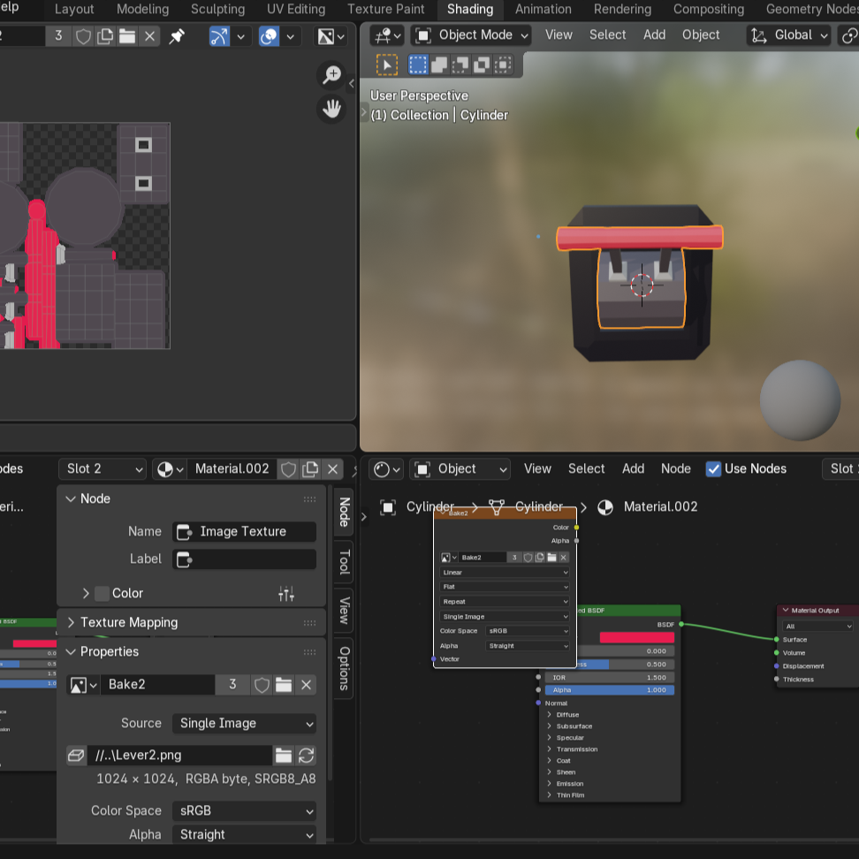This screenshot has width=859, height=859.
Task: Unlink Bake2 image with X icon
Action: click(306, 685)
